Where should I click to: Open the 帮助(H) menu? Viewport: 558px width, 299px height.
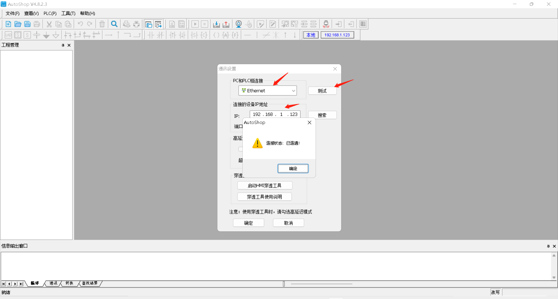tap(87, 13)
